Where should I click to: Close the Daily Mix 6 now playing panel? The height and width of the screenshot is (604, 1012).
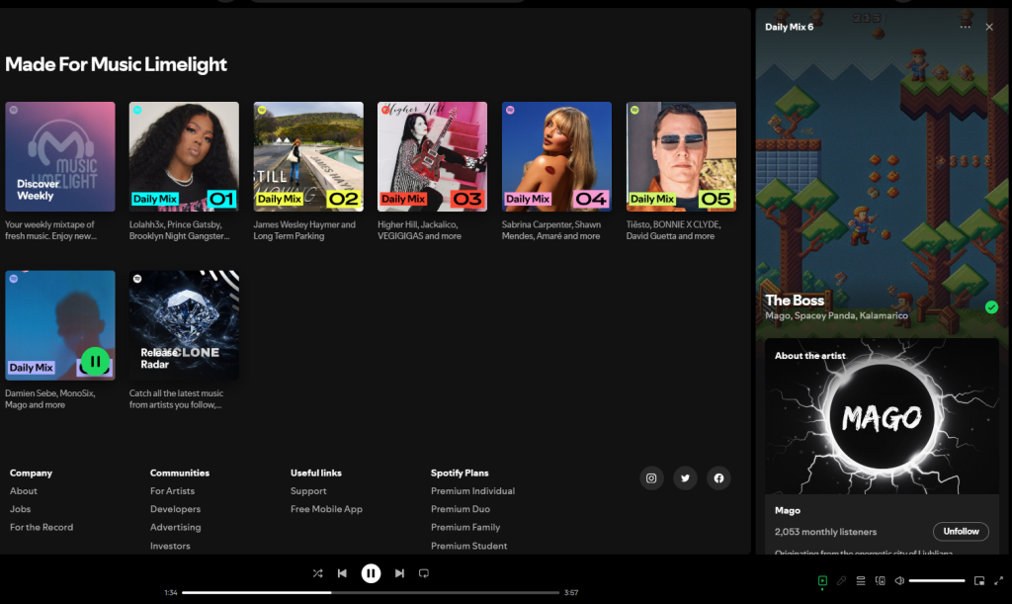pos(989,27)
